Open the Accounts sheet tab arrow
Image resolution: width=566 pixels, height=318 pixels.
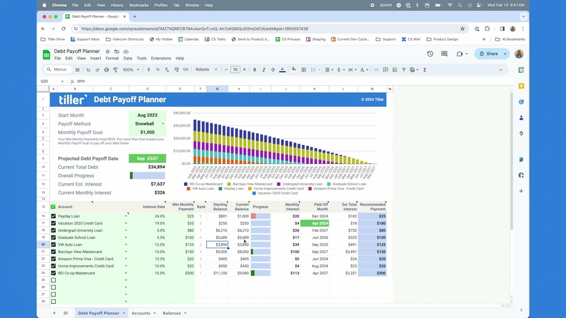click(x=154, y=313)
